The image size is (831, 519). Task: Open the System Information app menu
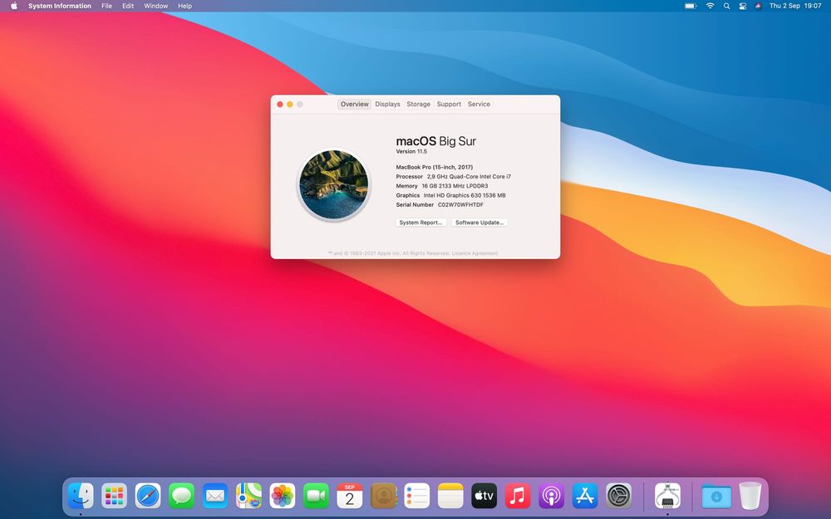[60, 6]
